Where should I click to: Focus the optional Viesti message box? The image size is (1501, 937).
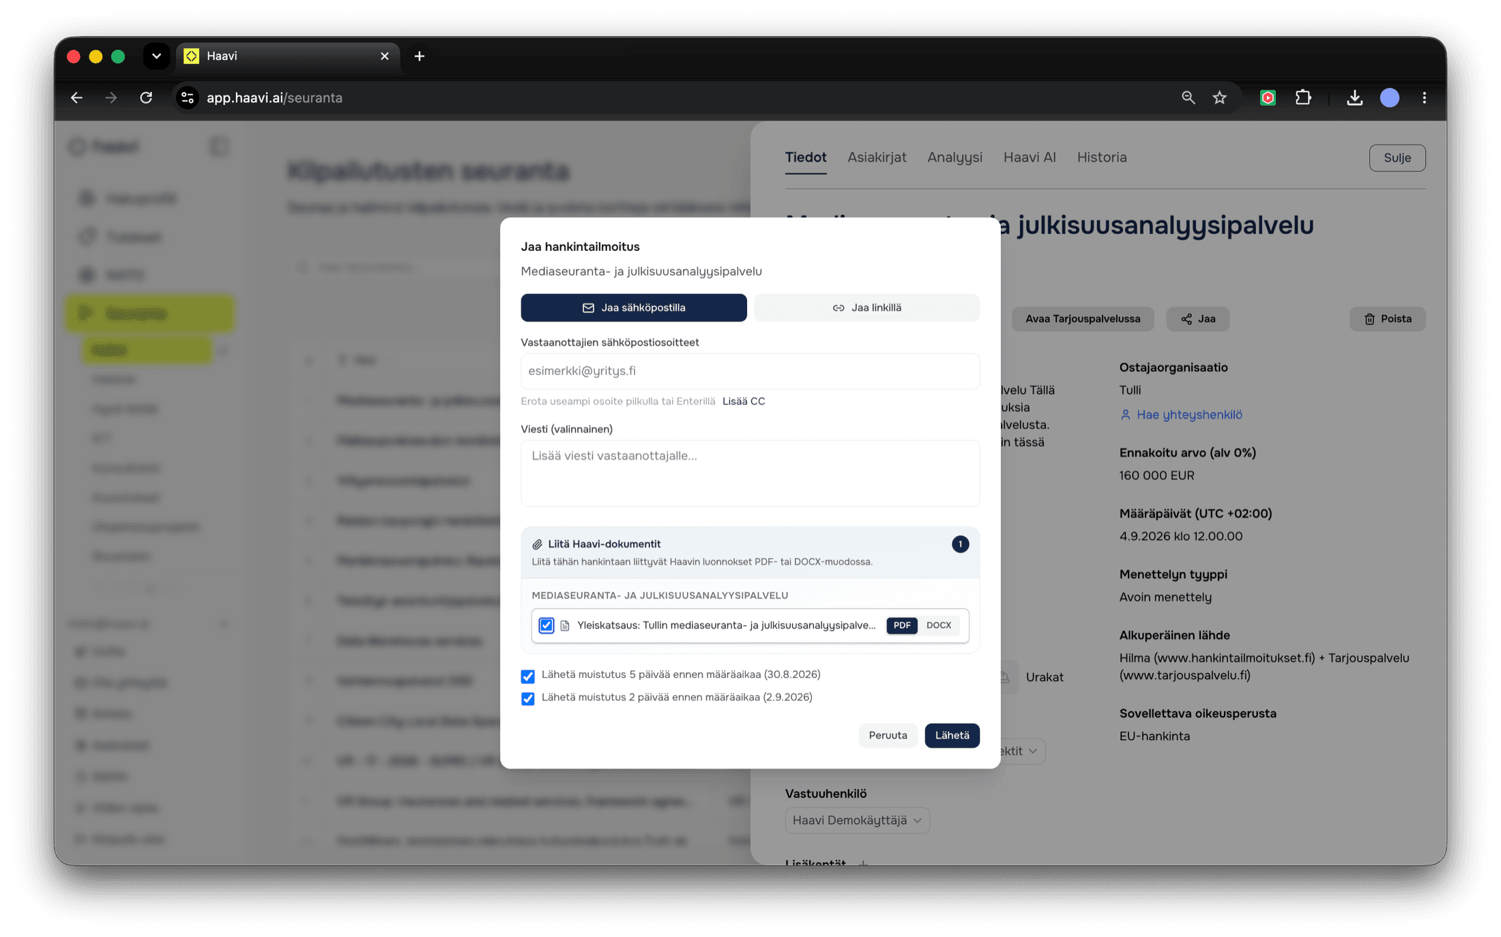pos(750,473)
